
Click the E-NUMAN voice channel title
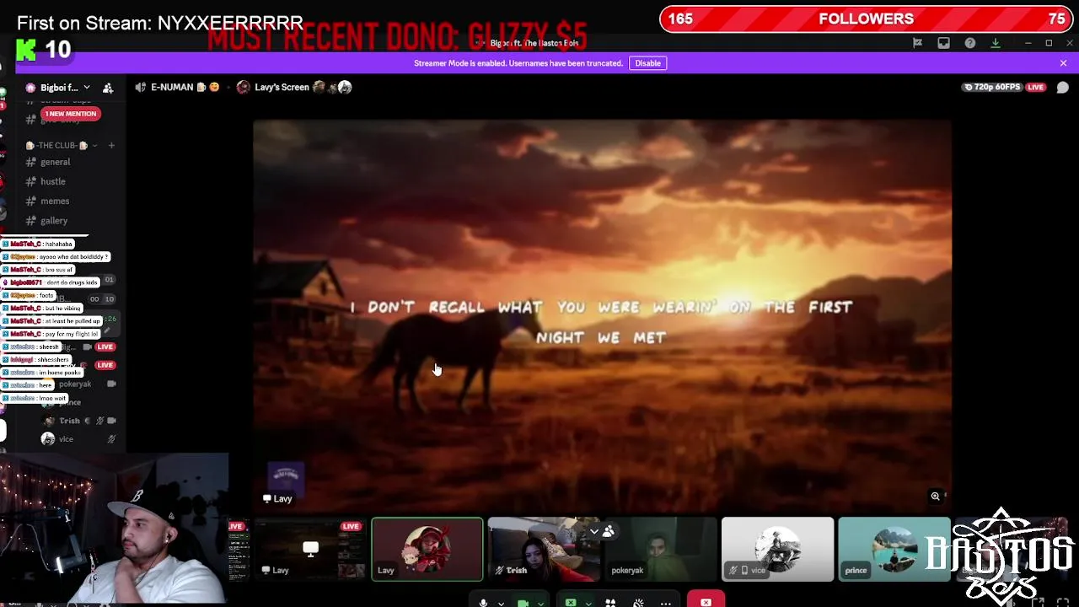click(172, 87)
